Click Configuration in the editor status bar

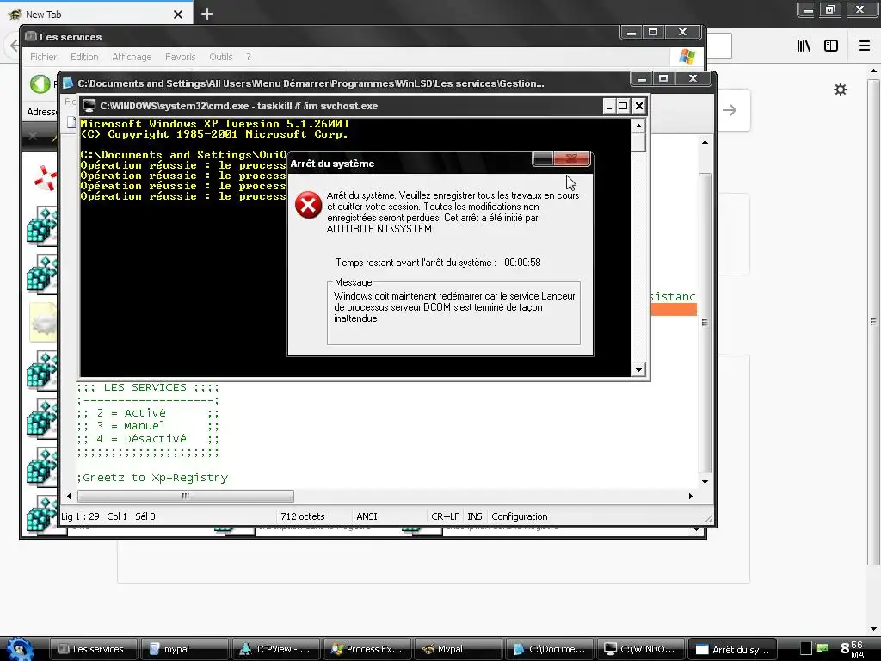[x=519, y=516]
